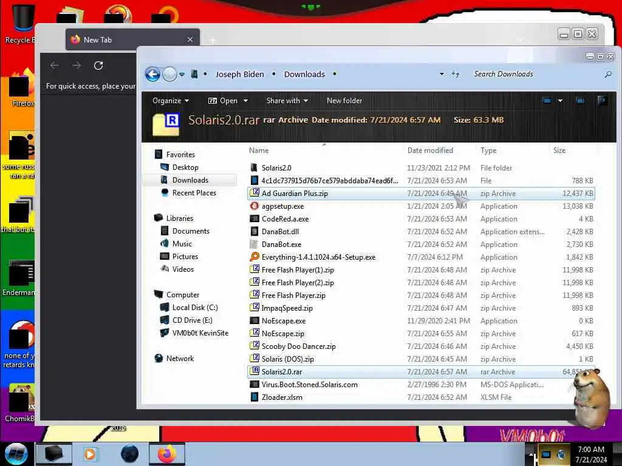Open Pictures library

[x=185, y=257]
